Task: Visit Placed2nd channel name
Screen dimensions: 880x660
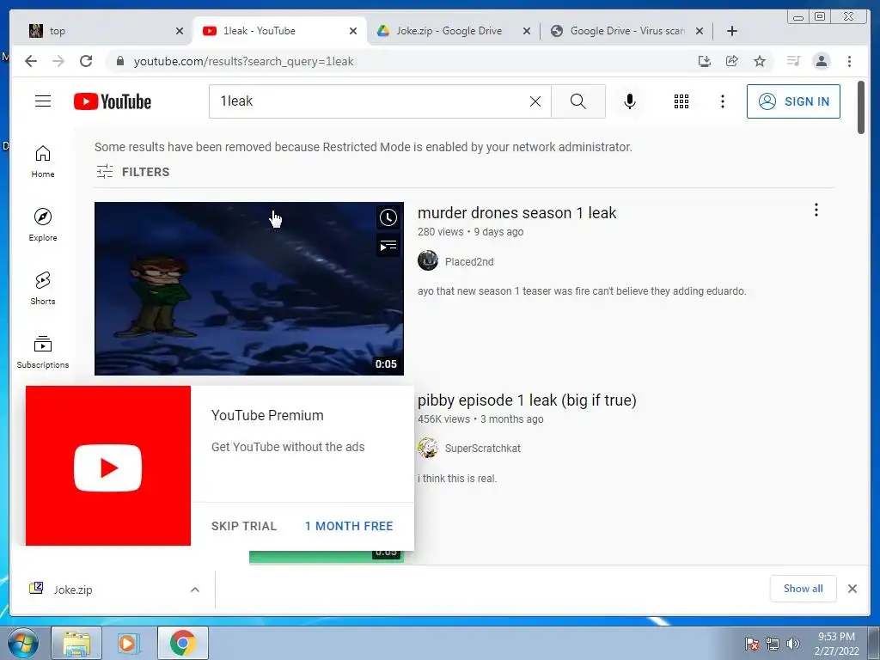Action: tap(469, 261)
